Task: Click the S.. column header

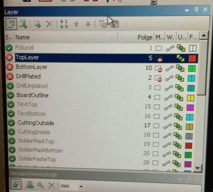Action: tap(9, 37)
